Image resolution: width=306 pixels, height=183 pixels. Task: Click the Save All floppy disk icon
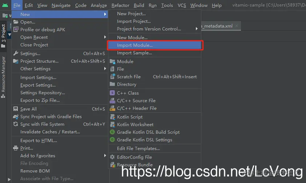tap(16, 109)
